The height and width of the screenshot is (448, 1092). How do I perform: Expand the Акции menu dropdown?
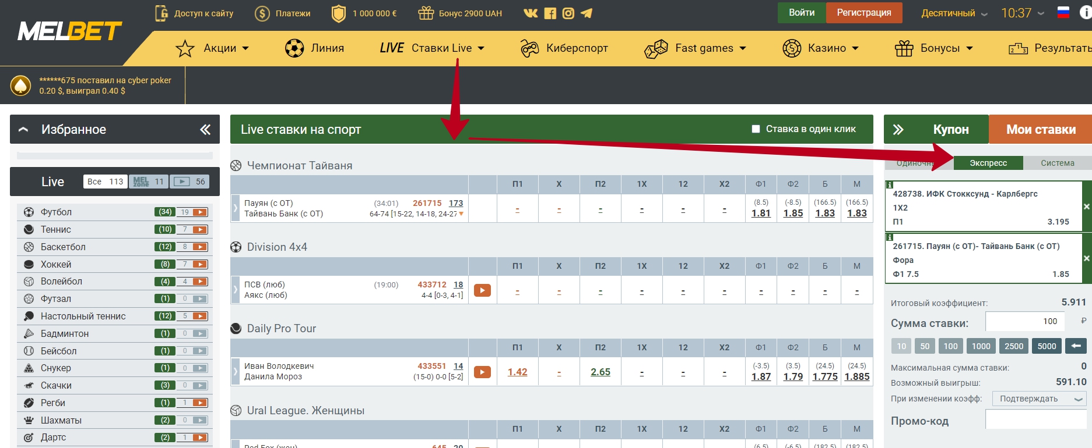(x=245, y=48)
